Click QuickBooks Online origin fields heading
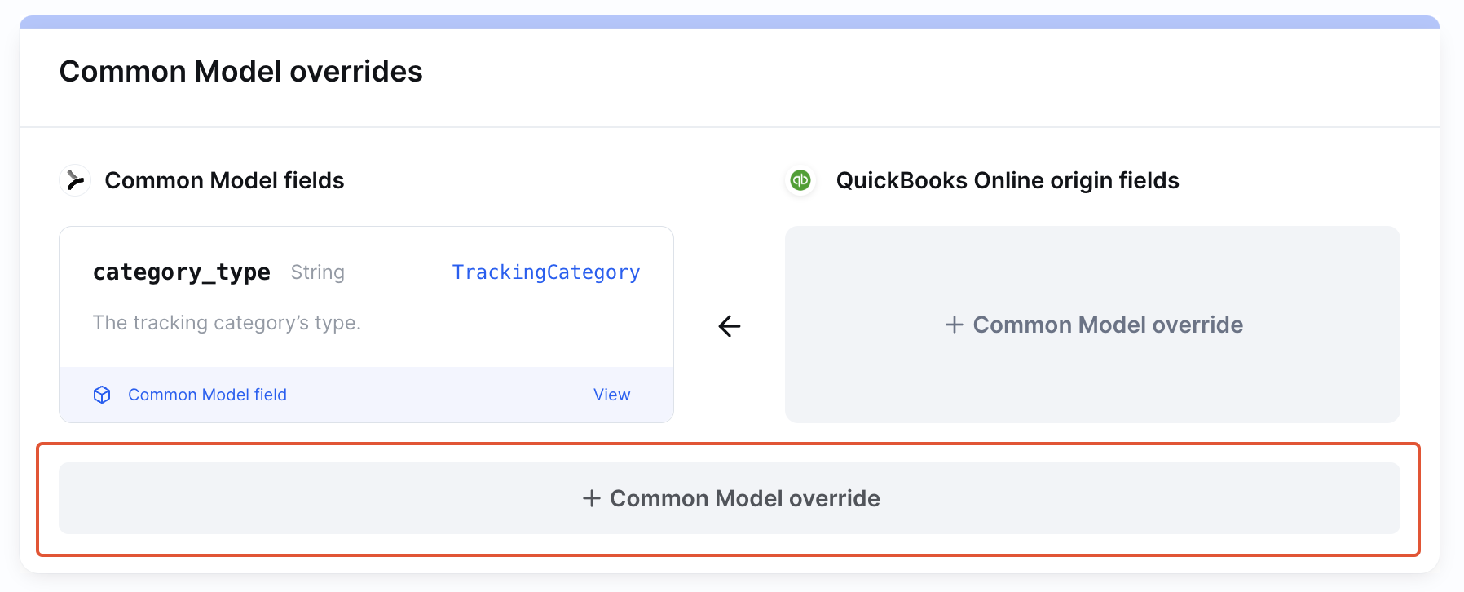 click(1008, 180)
